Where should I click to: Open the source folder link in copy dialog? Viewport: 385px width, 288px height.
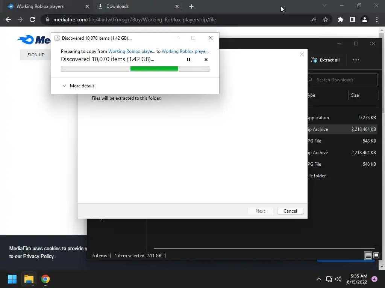coord(132,51)
